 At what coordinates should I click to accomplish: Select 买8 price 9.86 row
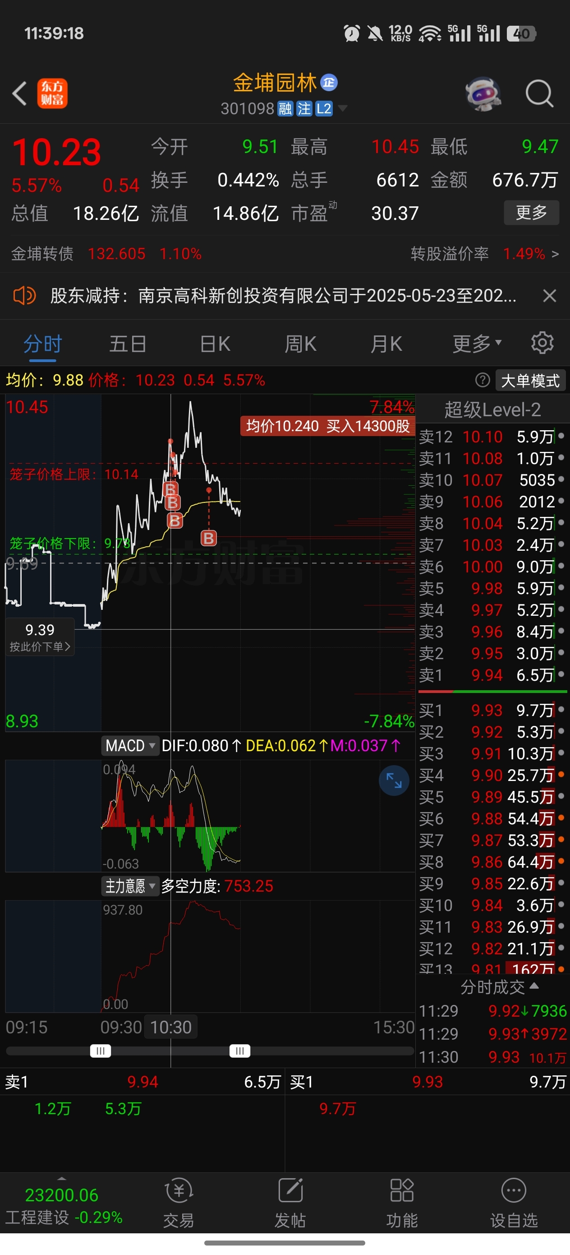492,862
